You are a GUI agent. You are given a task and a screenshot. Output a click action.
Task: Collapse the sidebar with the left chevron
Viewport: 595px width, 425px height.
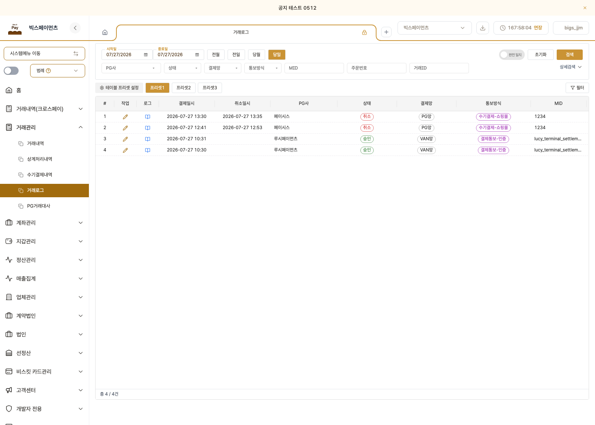75,28
